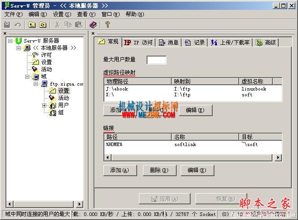
Task: Click the 物理路径 column header
Action: 138,82
